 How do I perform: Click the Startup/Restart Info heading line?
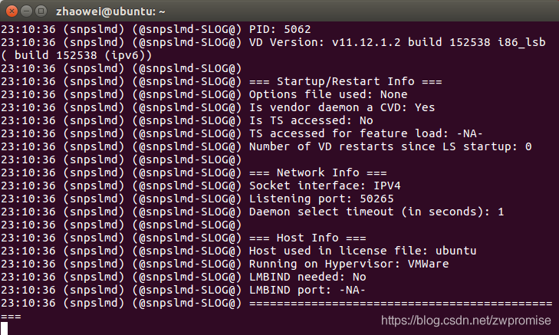pos(346,81)
